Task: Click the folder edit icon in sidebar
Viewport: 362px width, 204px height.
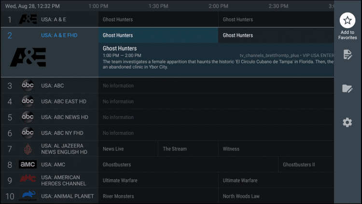Action: click(x=347, y=88)
